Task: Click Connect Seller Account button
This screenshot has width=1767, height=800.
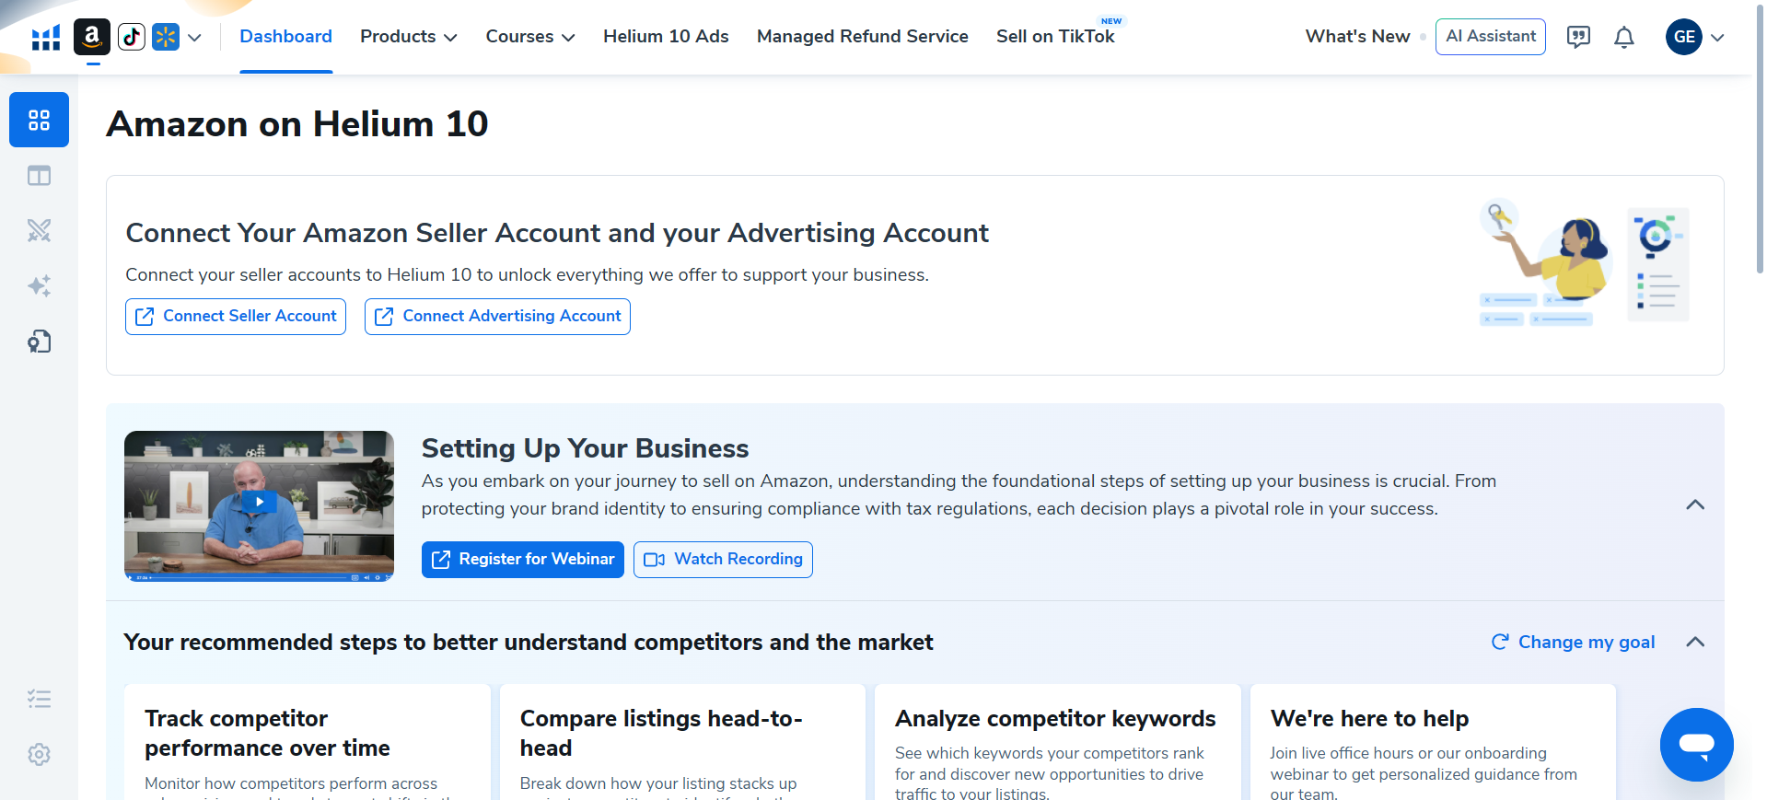Action: click(236, 317)
